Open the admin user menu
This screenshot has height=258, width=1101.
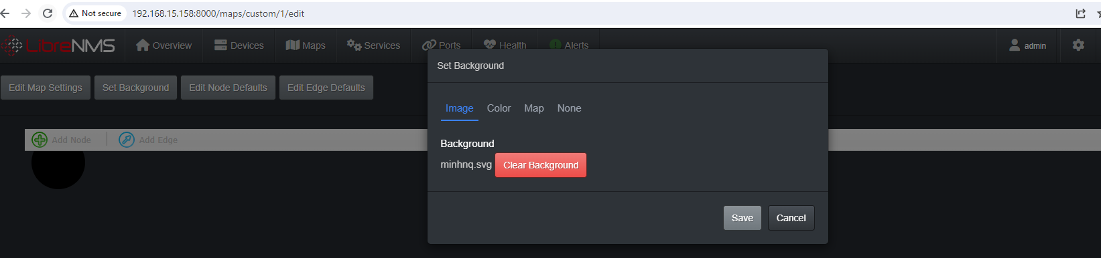(x=1028, y=45)
